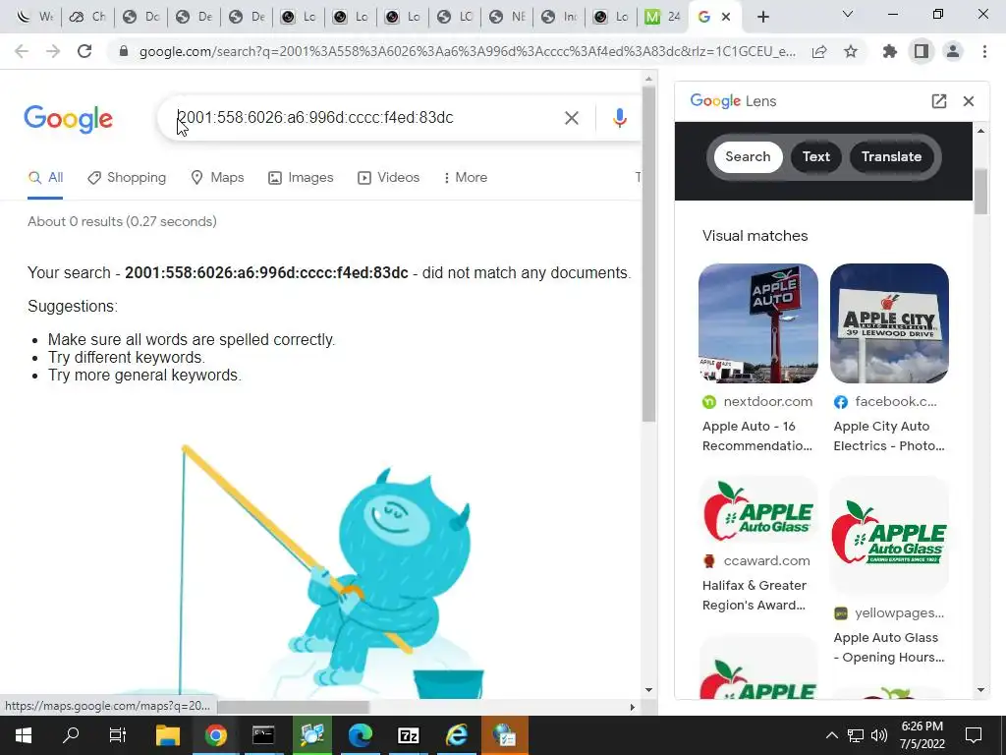
Task: Switch to the green M tab
Action: coord(663,17)
